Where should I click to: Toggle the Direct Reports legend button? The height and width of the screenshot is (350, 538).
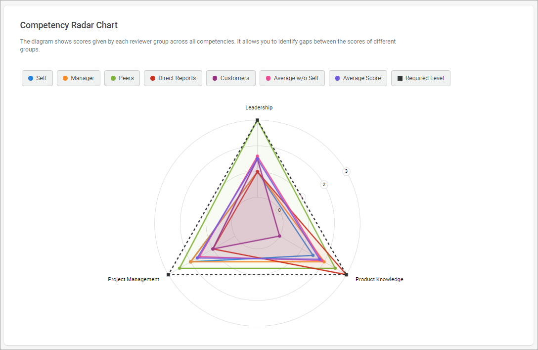click(173, 78)
